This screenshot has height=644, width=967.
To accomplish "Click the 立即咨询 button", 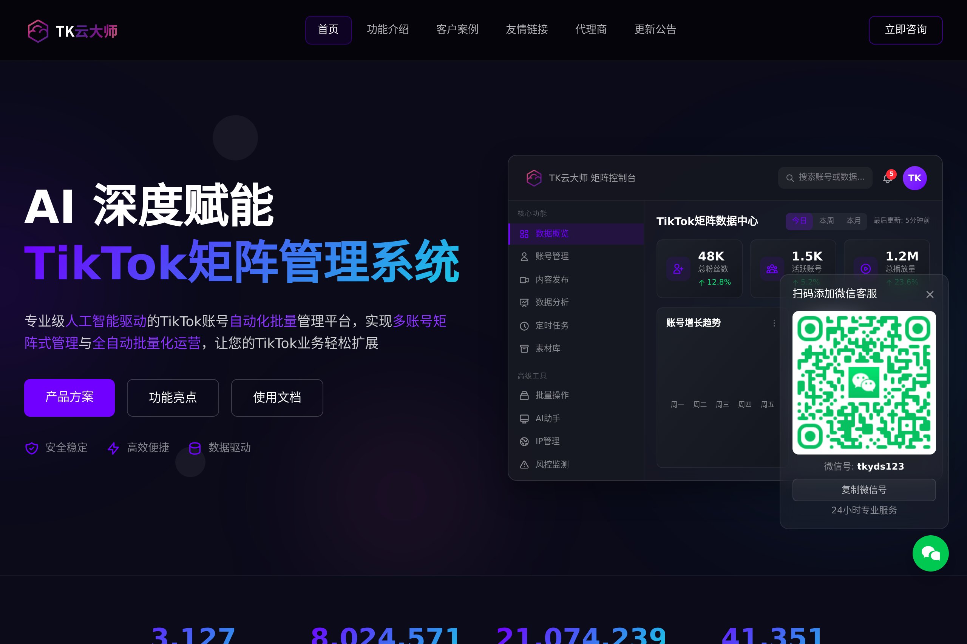I will pyautogui.click(x=905, y=29).
